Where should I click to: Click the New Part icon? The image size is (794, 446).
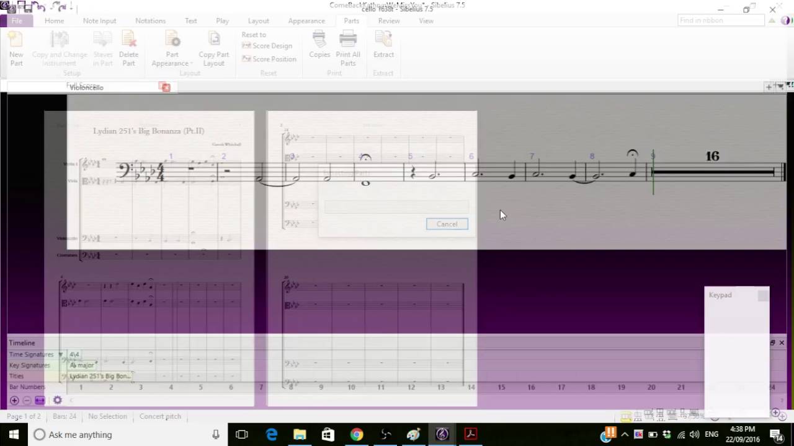point(16,48)
